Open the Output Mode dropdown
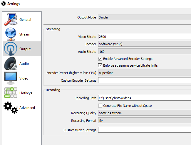 pyautogui.click(x=144, y=17)
